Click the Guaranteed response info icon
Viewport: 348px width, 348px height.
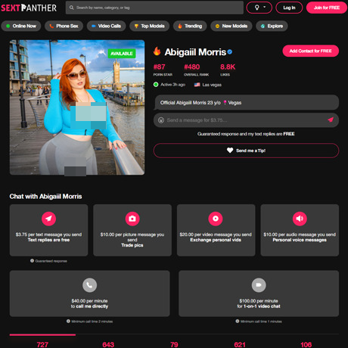(x=32, y=261)
